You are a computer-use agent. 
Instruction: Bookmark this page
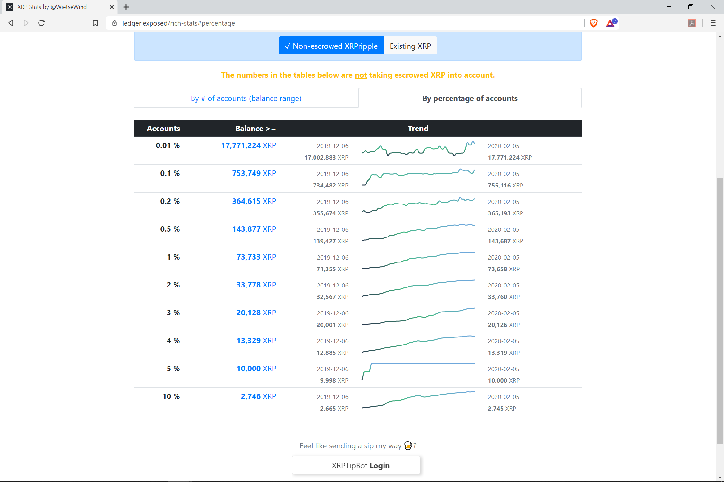pos(95,23)
